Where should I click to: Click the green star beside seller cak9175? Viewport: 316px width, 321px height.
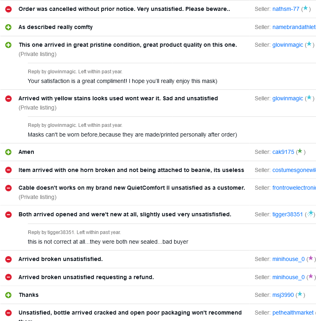click(299, 151)
